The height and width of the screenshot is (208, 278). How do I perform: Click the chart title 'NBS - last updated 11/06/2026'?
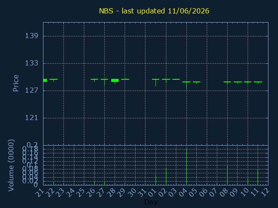click(154, 11)
